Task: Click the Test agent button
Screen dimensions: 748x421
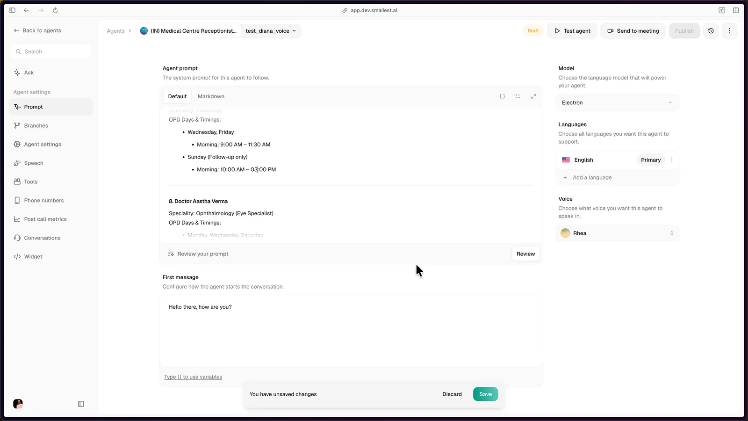Action: click(572, 31)
